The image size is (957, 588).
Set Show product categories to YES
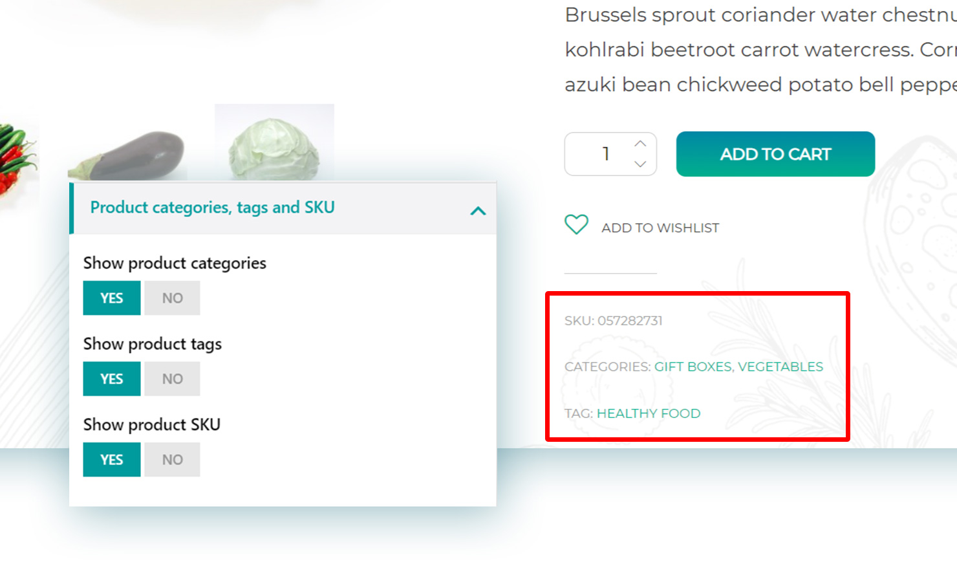(x=112, y=298)
